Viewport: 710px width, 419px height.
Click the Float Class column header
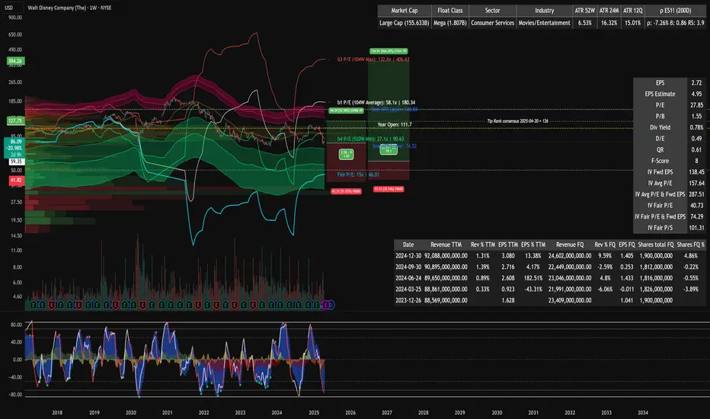(x=449, y=11)
